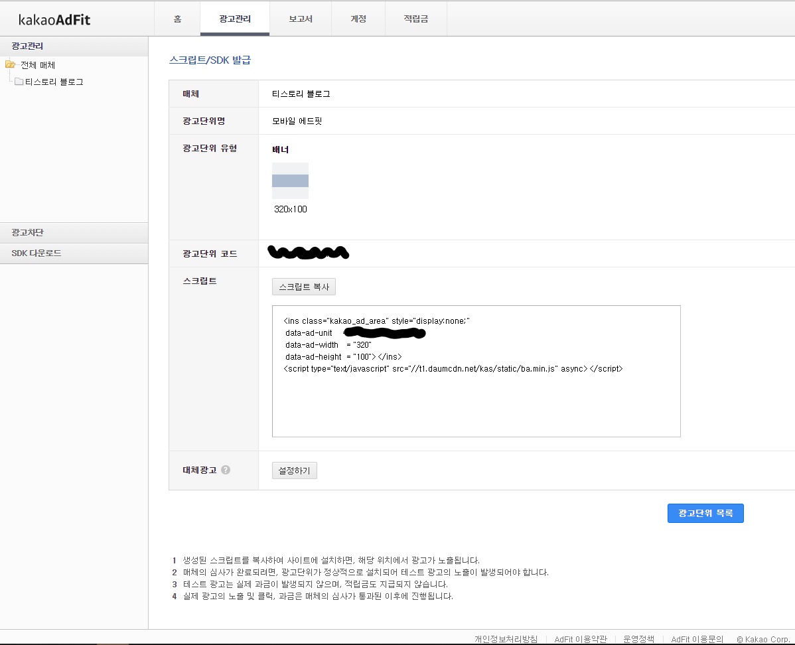Go to the 계정 tab
Image resolution: width=795 pixels, height=645 pixels.
pos(358,19)
